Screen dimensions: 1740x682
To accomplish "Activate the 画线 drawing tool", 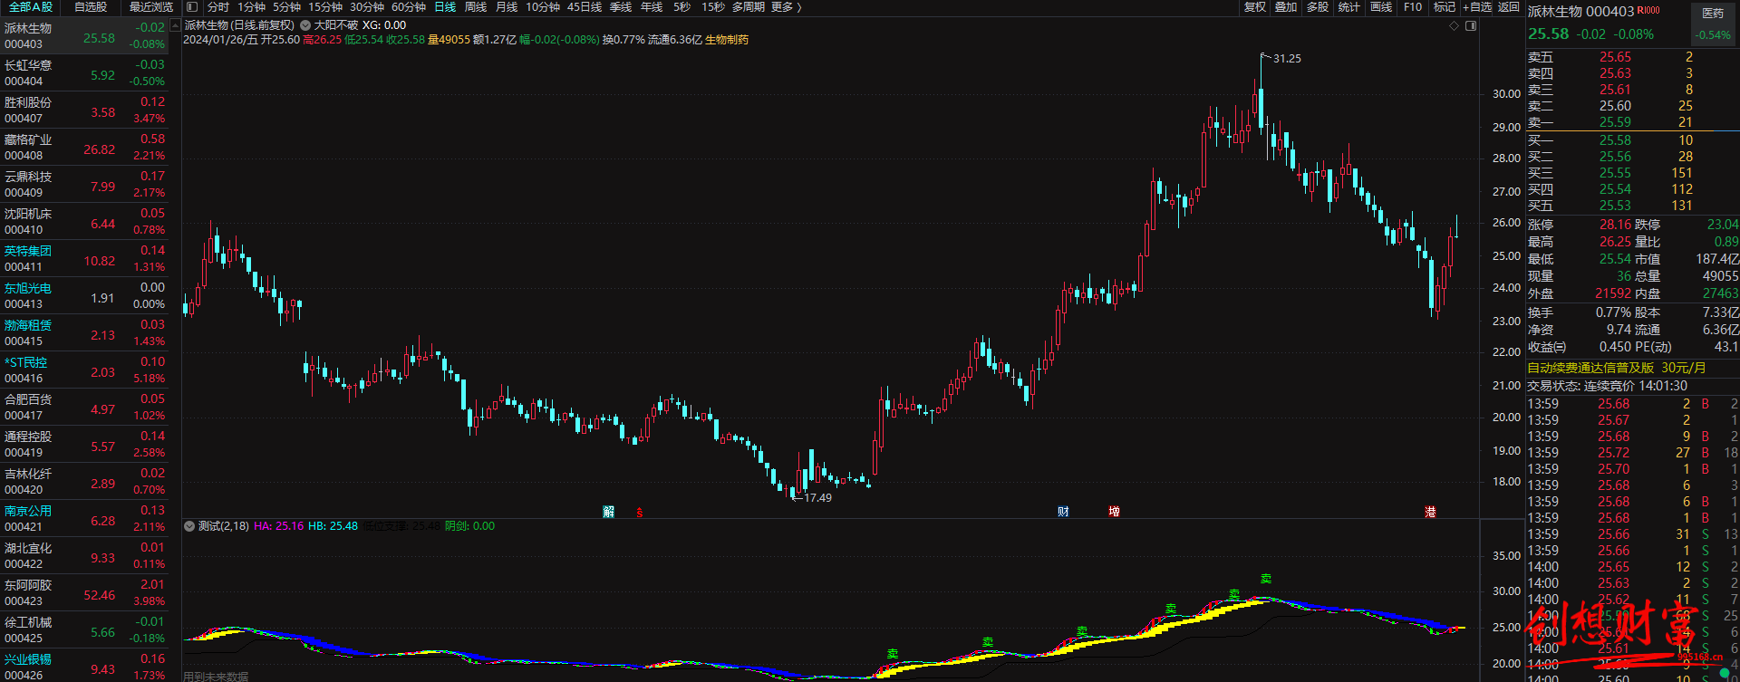I will pos(1381,7).
